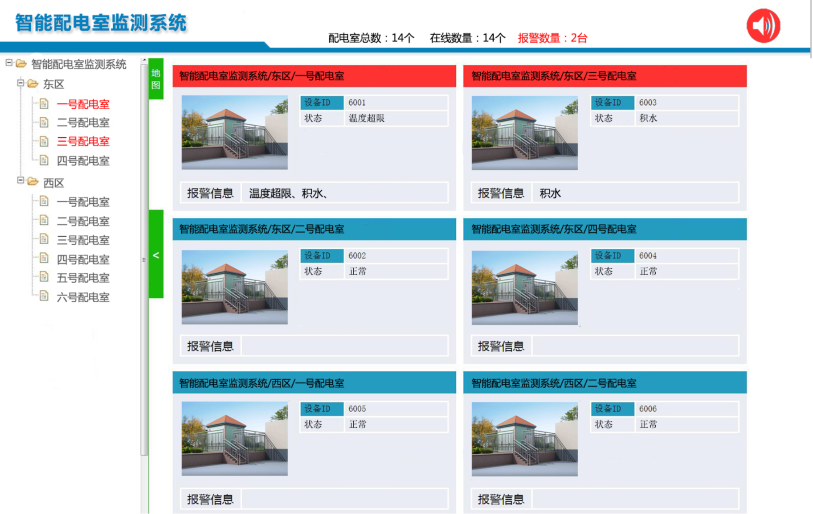Click the document icon beside West 六号配电室
The width and height of the screenshot is (813, 514).
click(44, 296)
